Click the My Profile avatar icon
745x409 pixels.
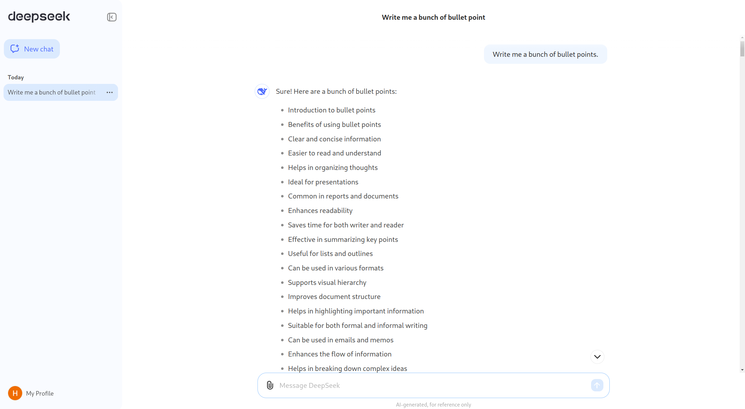click(14, 393)
